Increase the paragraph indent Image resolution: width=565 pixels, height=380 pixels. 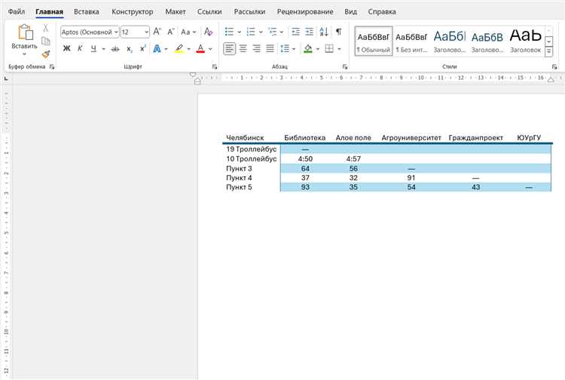pyautogui.click(x=309, y=32)
